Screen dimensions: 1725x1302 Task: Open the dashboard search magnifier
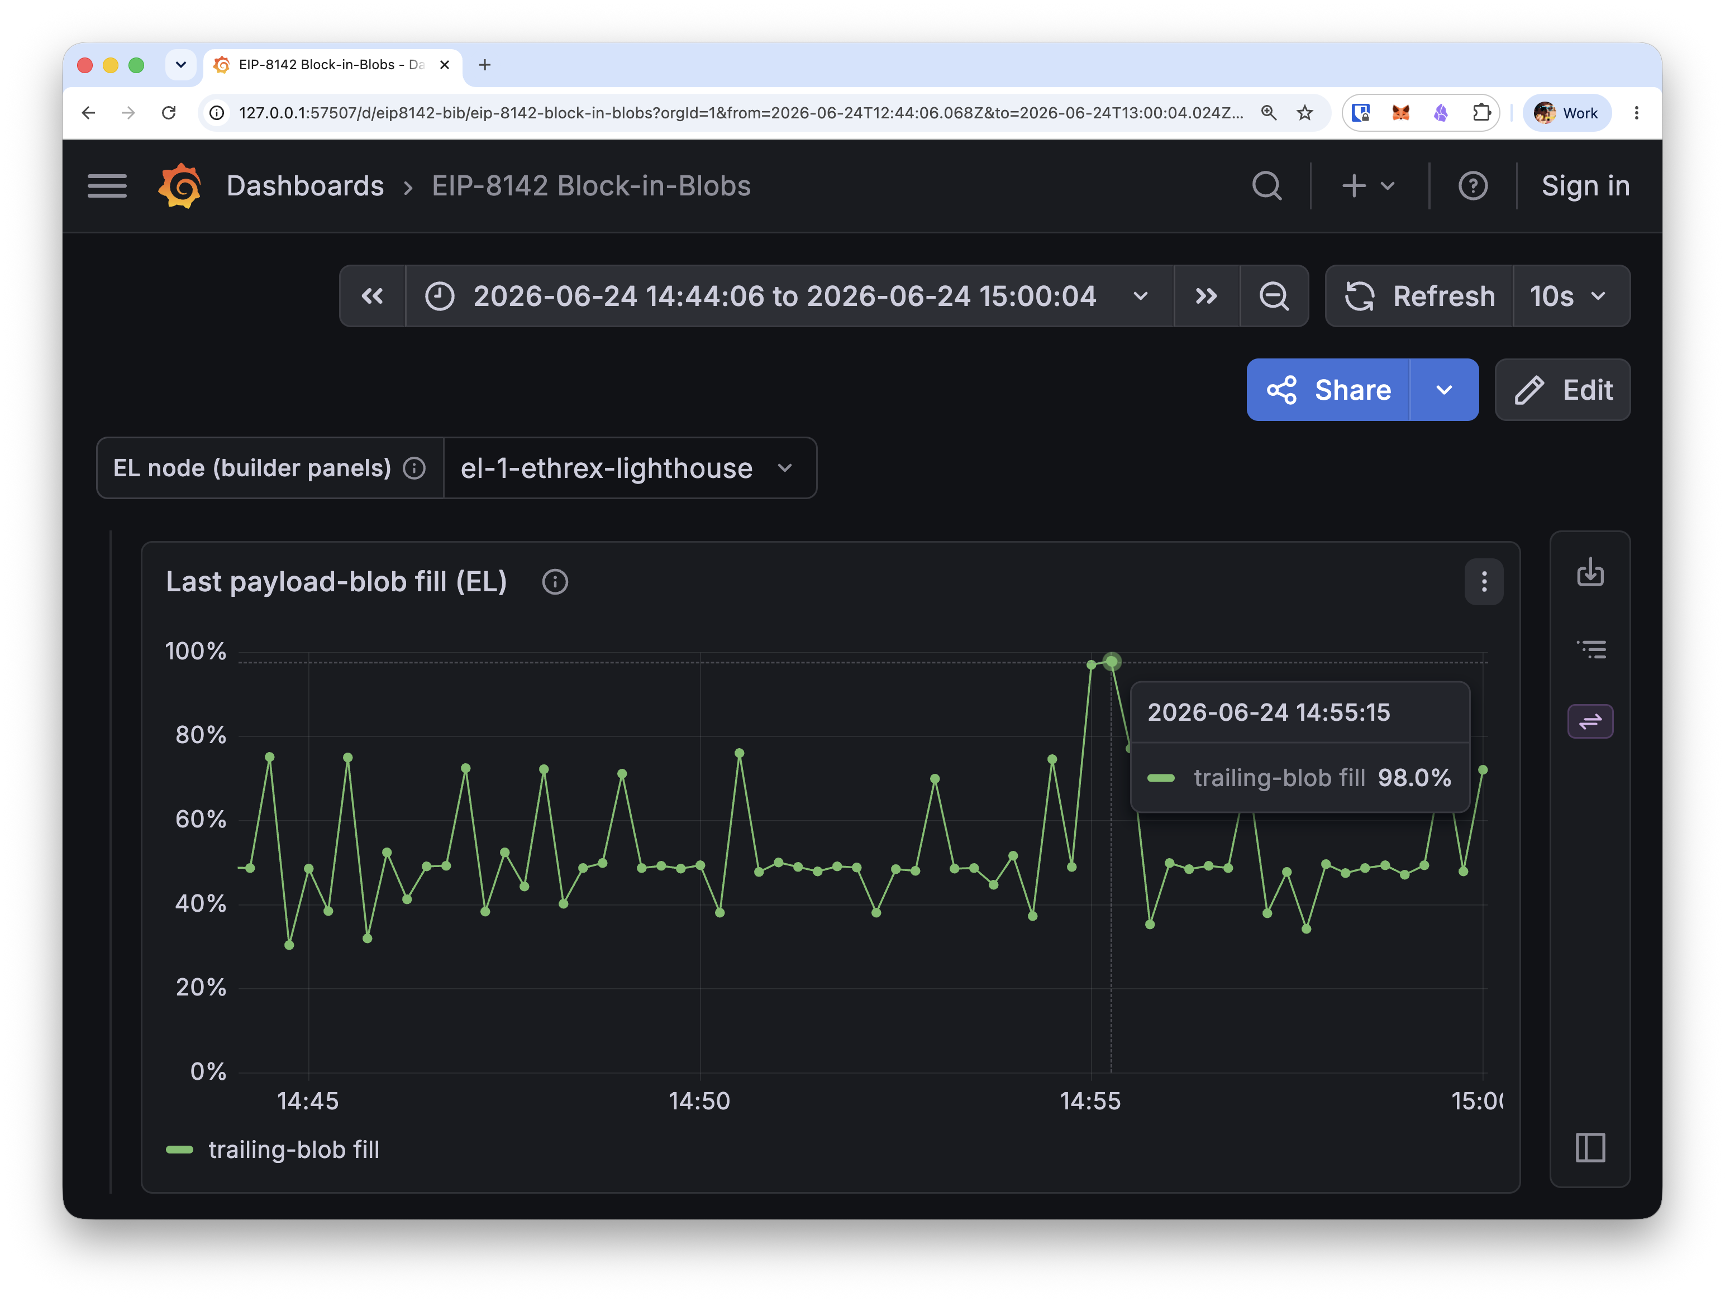[x=1266, y=185]
